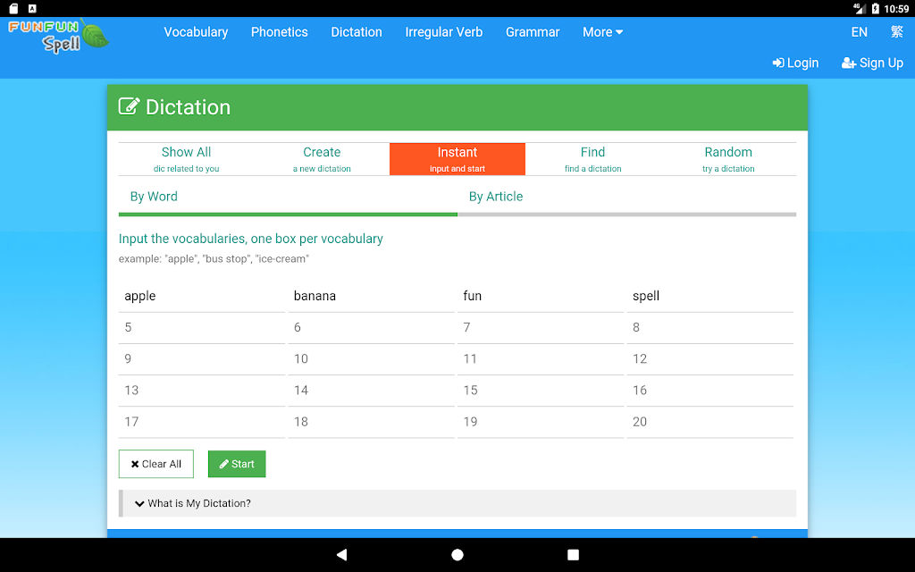The height and width of the screenshot is (572, 915).
Task: Click the Clear All button
Action: (x=155, y=464)
